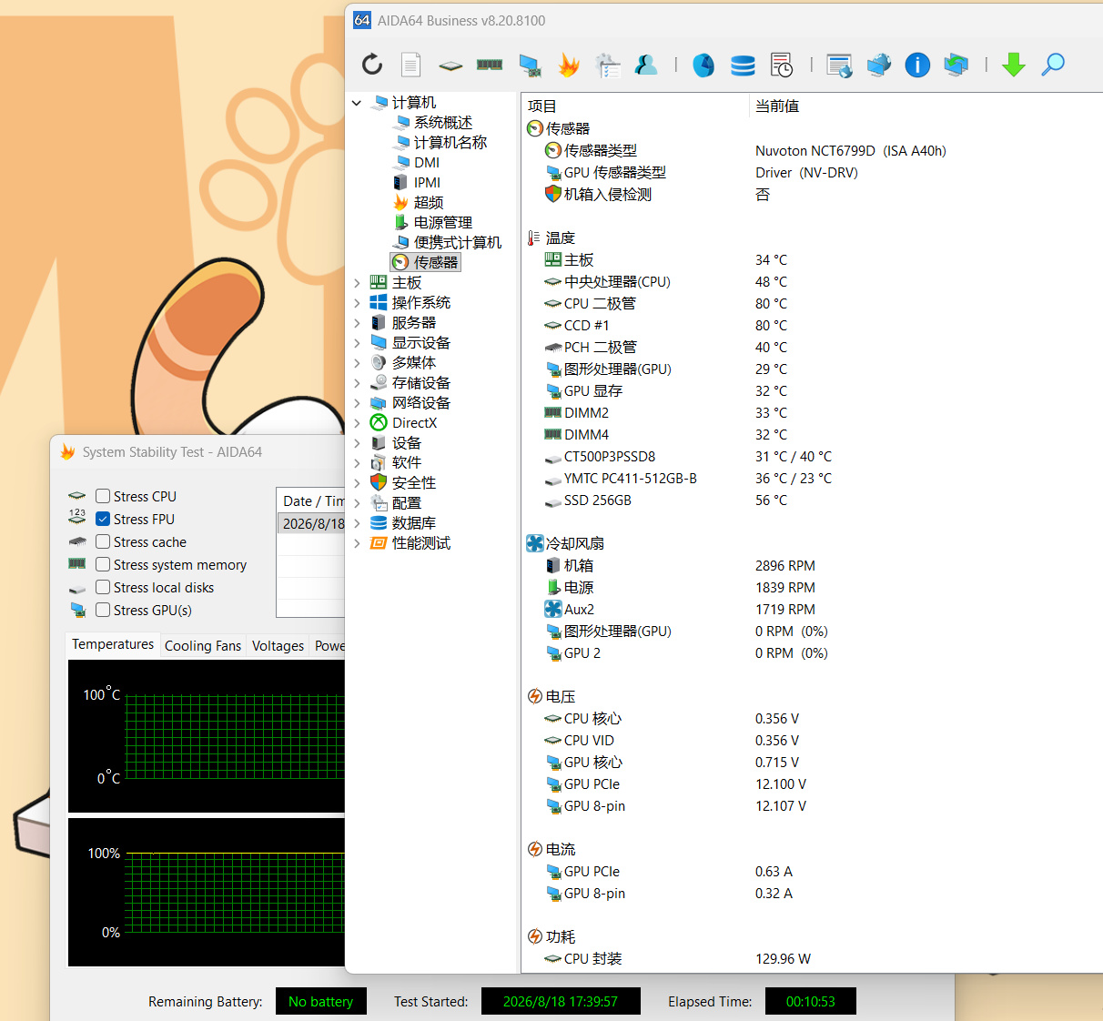Open the scheduled report clock icon

pyautogui.click(x=782, y=65)
